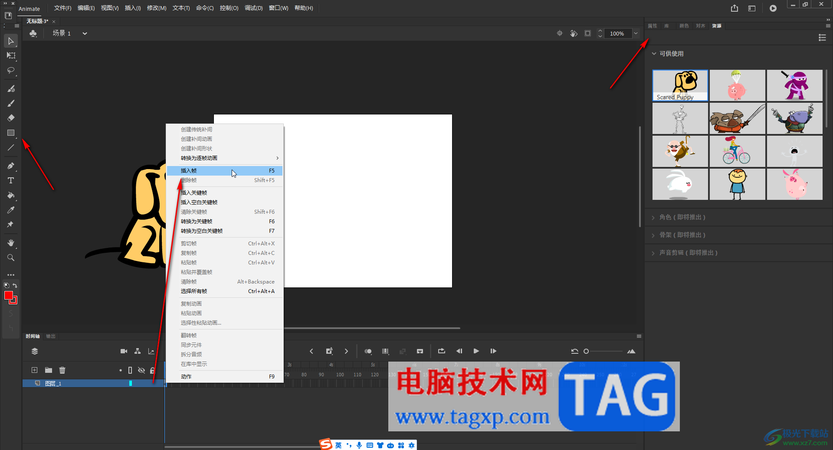Viewport: 833px width, 450px height.
Task: Open the timeline panel options menu
Action: click(639, 336)
